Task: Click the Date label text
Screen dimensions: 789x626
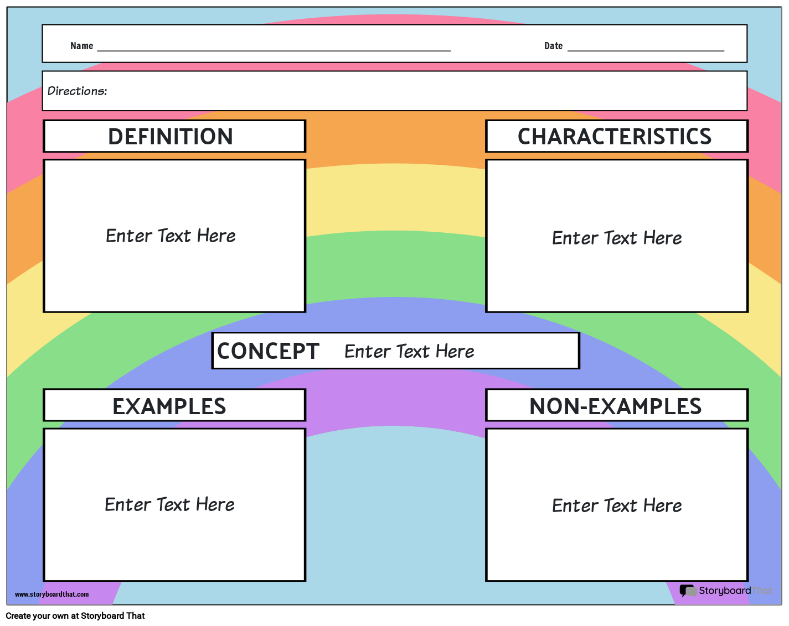Action: 553,46
